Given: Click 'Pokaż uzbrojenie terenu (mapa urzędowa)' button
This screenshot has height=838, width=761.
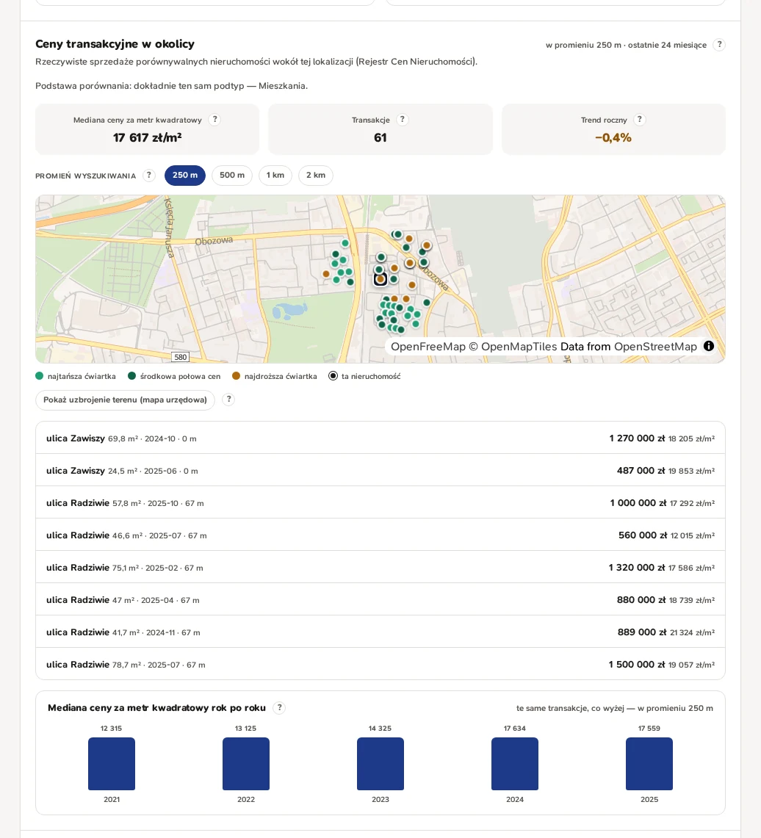Looking at the screenshot, I should tap(125, 400).
